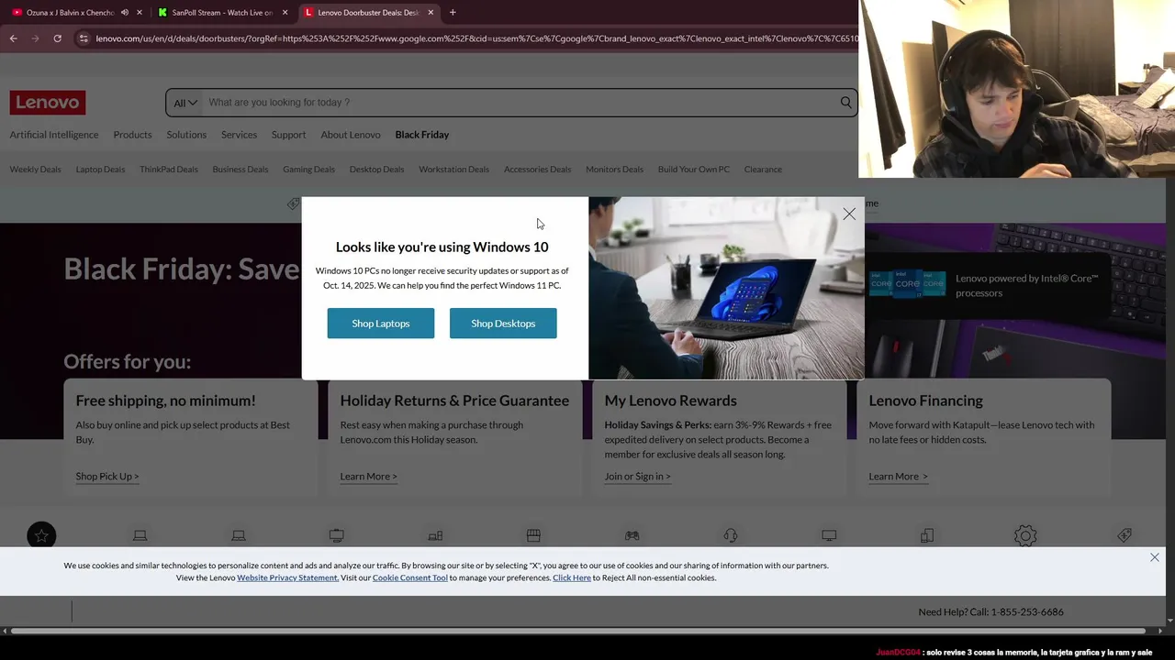Screen dimensions: 1175x660
Task: Open the Artificial Intelligence menu
Action: pos(54,135)
